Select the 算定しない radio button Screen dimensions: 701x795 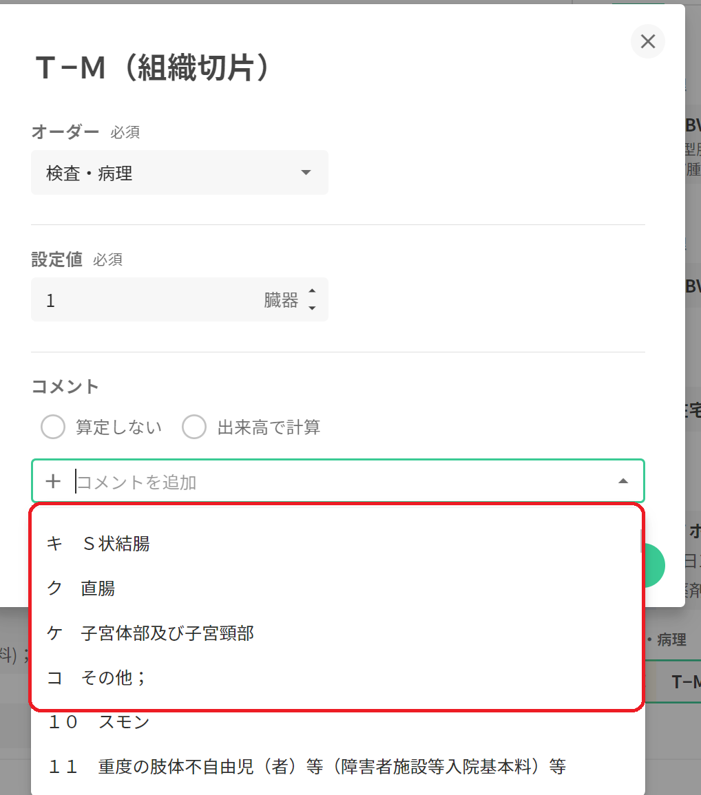53,427
